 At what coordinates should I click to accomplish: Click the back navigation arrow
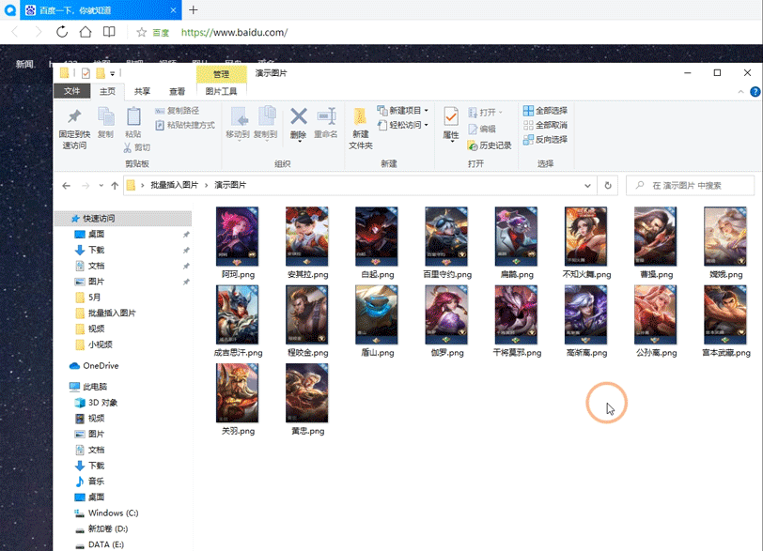click(66, 185)
